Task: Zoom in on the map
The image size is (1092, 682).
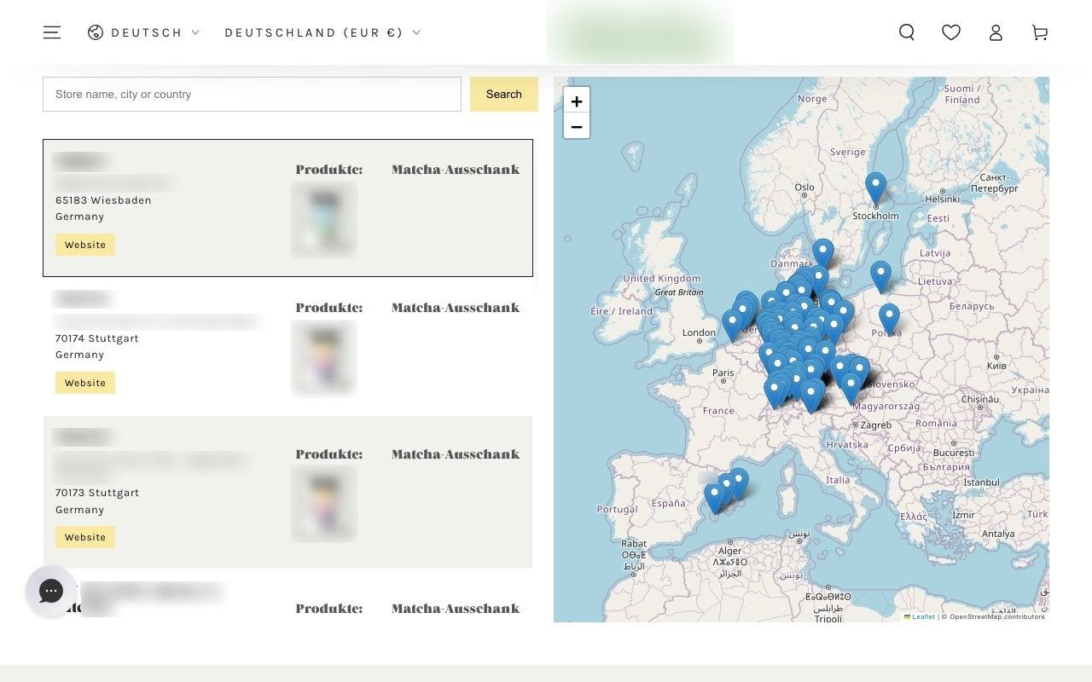Action: pyautogui.click(x=577, y=101)
